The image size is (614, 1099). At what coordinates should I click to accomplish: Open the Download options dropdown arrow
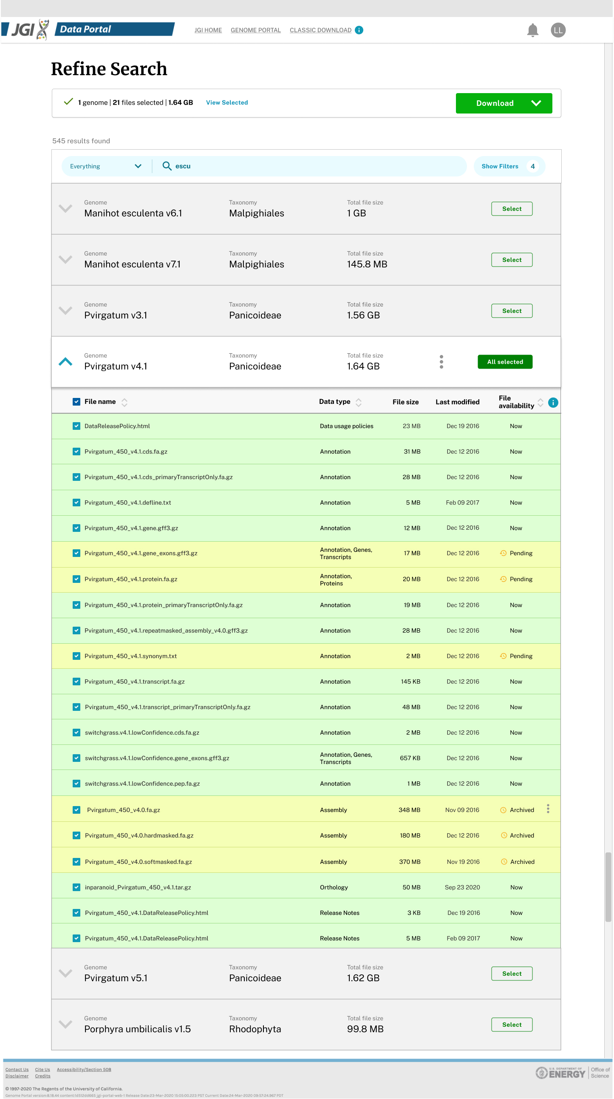tap(536, 103)
